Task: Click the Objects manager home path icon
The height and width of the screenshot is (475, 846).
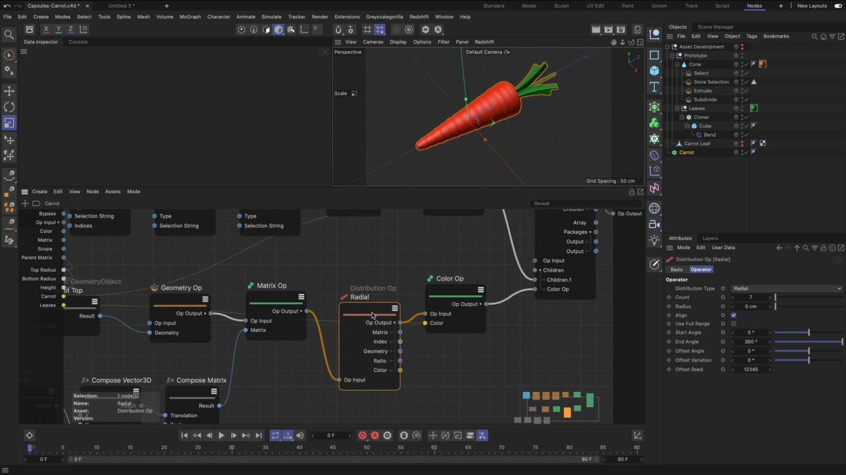Action: (824, 37)
